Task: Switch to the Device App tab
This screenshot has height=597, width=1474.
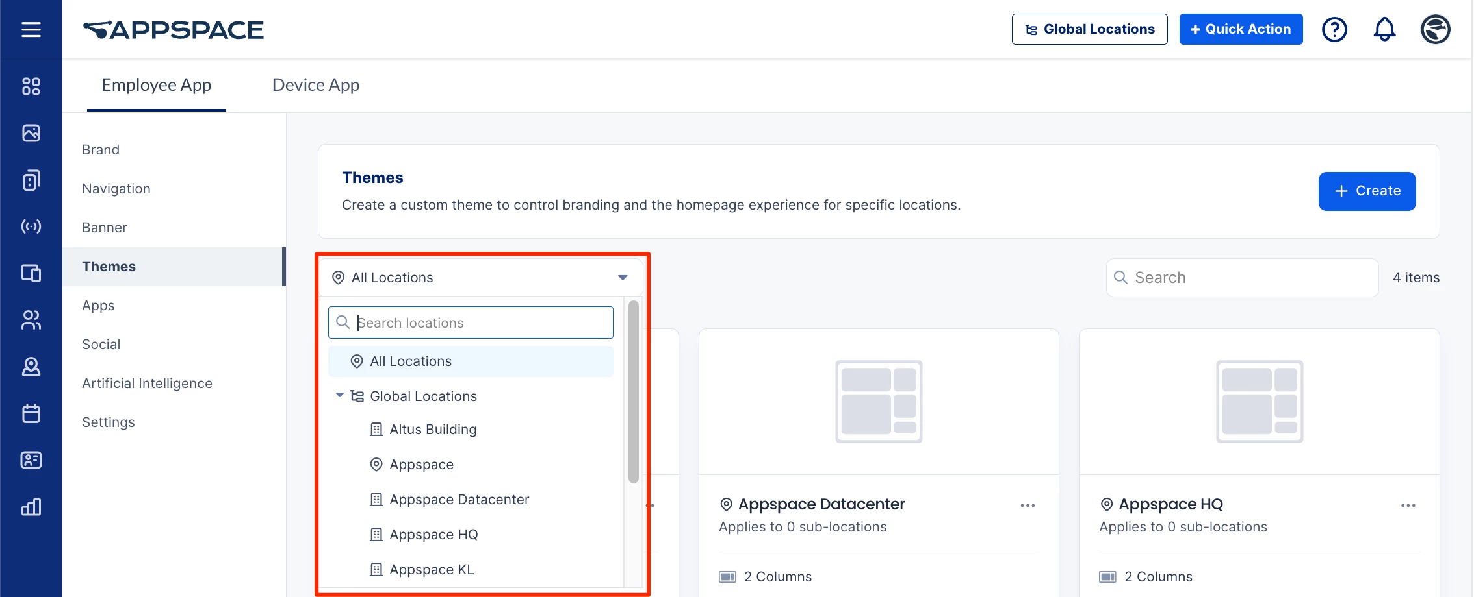Action: [x=316, y=85]
